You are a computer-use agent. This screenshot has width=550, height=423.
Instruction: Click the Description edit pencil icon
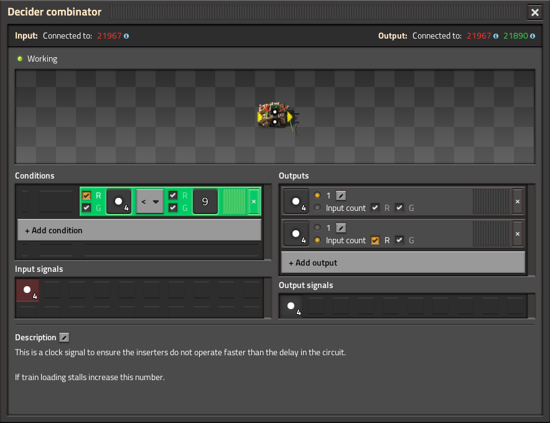pos(64,338)
